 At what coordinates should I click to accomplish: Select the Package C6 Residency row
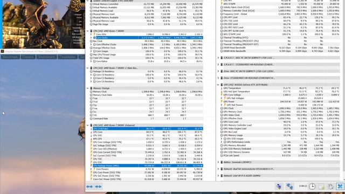[x=146, y=72]
